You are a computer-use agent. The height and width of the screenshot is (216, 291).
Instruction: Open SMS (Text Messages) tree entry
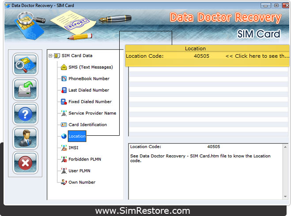click(91, 67)
